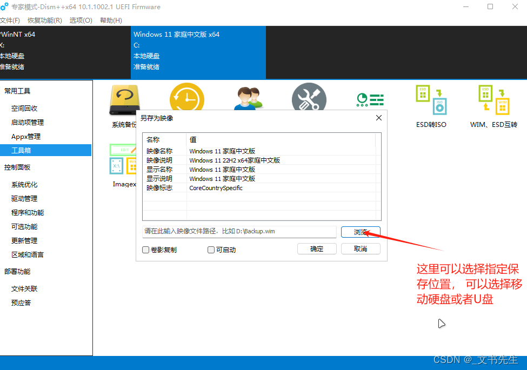Open the 恢复功能(R) menu

click(x=45, y=21)
